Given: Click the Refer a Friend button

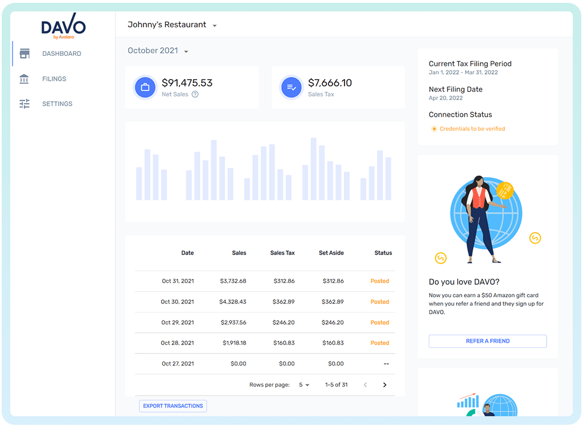Looking at the screenshot, I should point(487,341).
